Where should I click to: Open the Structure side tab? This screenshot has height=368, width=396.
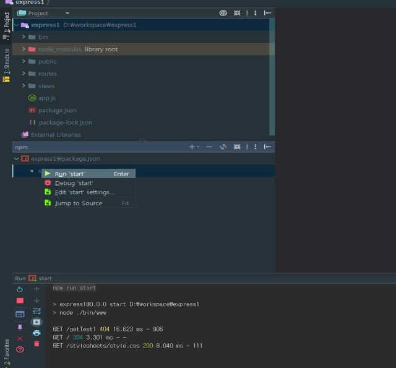tap(6, 65)
